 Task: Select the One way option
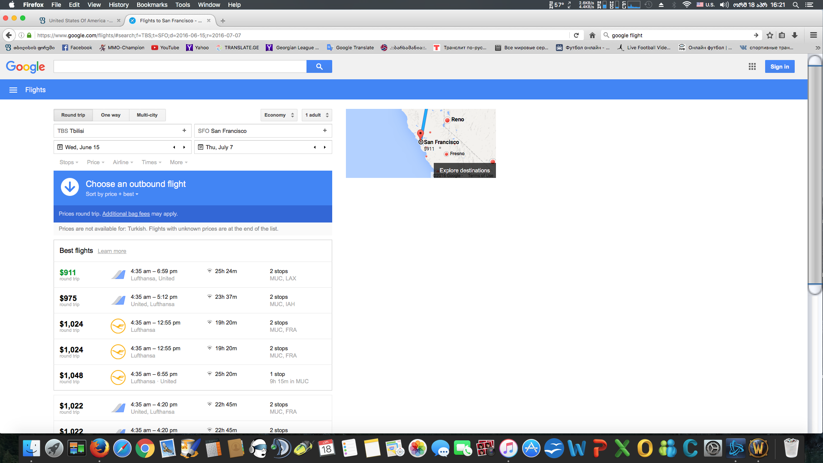(x=111, y=115)
